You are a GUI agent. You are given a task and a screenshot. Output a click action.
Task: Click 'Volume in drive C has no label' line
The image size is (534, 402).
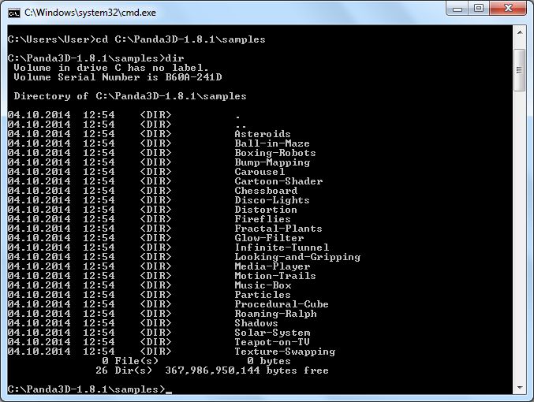pyautogui.click(x=111, y=68)
